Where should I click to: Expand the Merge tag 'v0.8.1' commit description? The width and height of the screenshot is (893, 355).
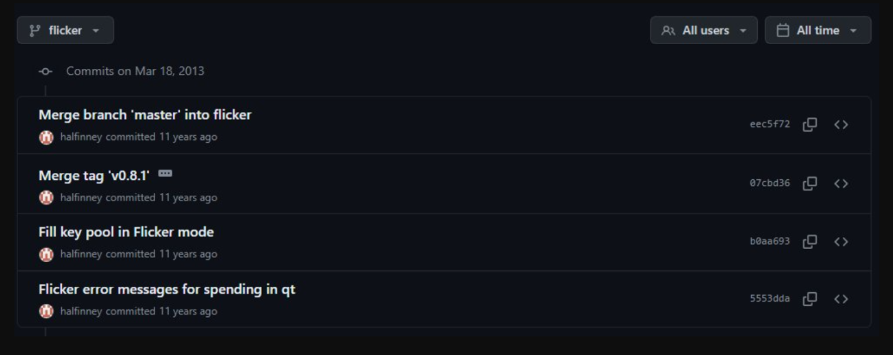(x=165, y=174)
